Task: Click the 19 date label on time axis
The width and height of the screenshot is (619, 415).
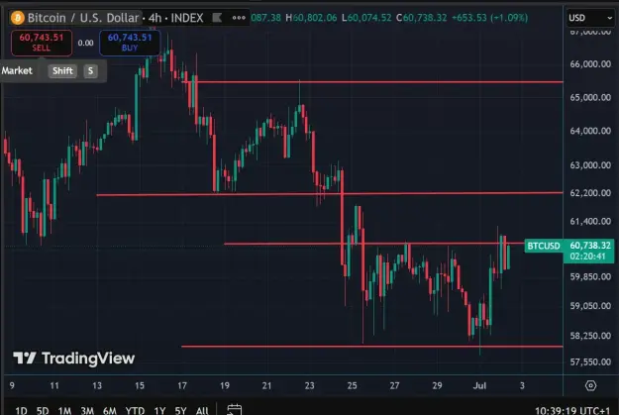Action: click(x=225, y=385)
